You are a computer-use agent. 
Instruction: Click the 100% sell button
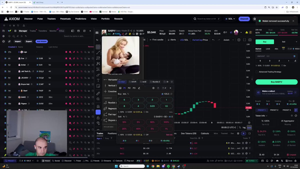pyautogui.click(x=166, y=122)
